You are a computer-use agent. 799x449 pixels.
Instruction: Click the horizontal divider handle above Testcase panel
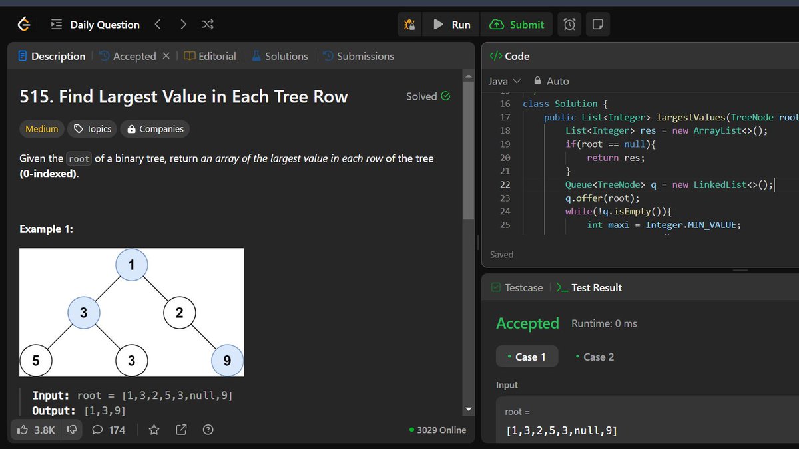(740, 271)
